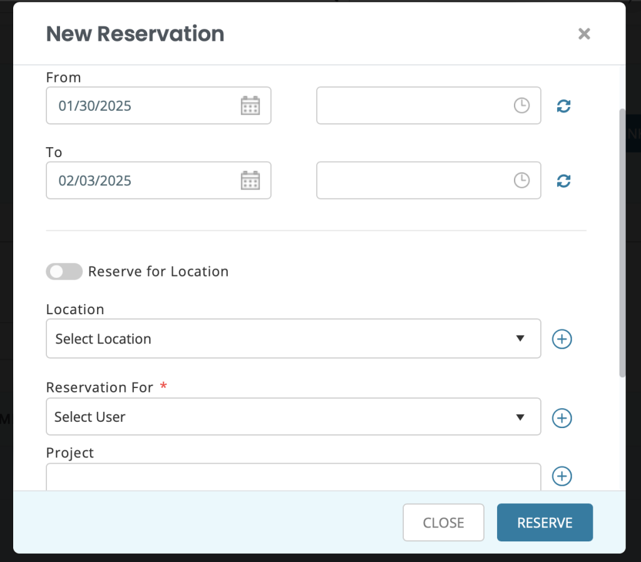Click the To date field 02/03/2025
This screenshot has width=641, height=562.
pyautogui.click(x=158, y=180)
